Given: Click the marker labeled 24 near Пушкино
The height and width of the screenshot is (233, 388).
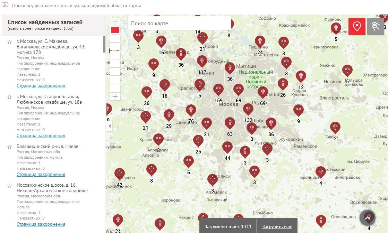Looking at the screenshot, I should point(260,42).
